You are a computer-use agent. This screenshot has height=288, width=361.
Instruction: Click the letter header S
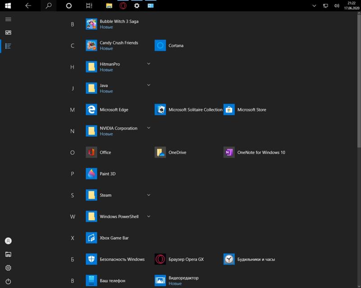[x=72, y=195]
